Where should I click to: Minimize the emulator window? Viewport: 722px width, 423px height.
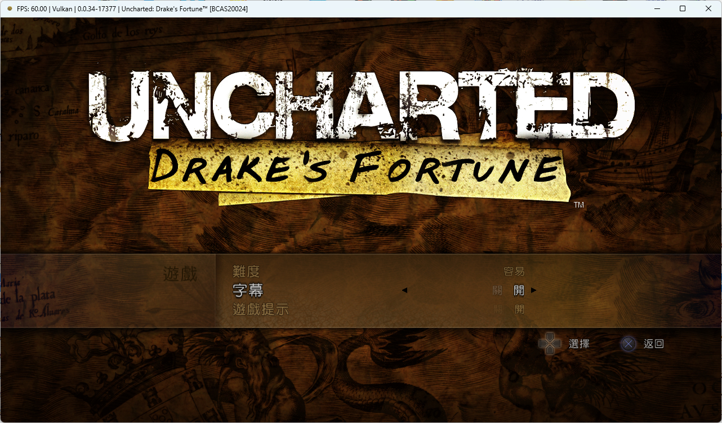[657, 8]
